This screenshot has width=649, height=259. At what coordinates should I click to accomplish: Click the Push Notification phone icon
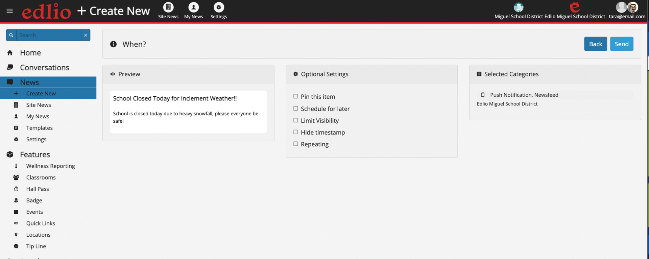point(483,95)
